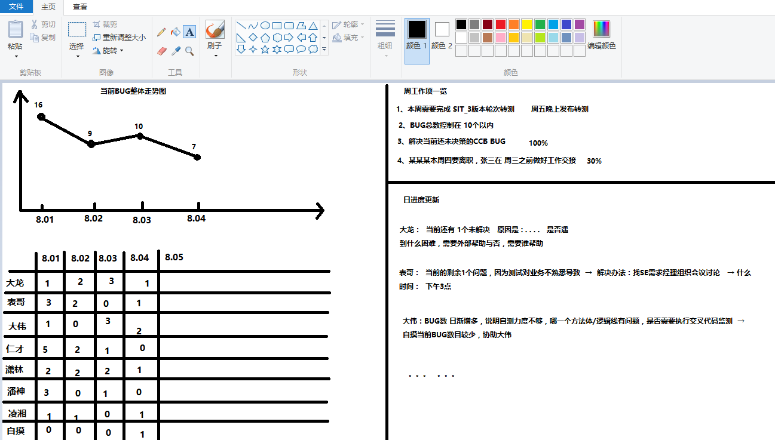Choose the Right triangle shape
This screenshot has height=440, width=775.
(241, 38)
